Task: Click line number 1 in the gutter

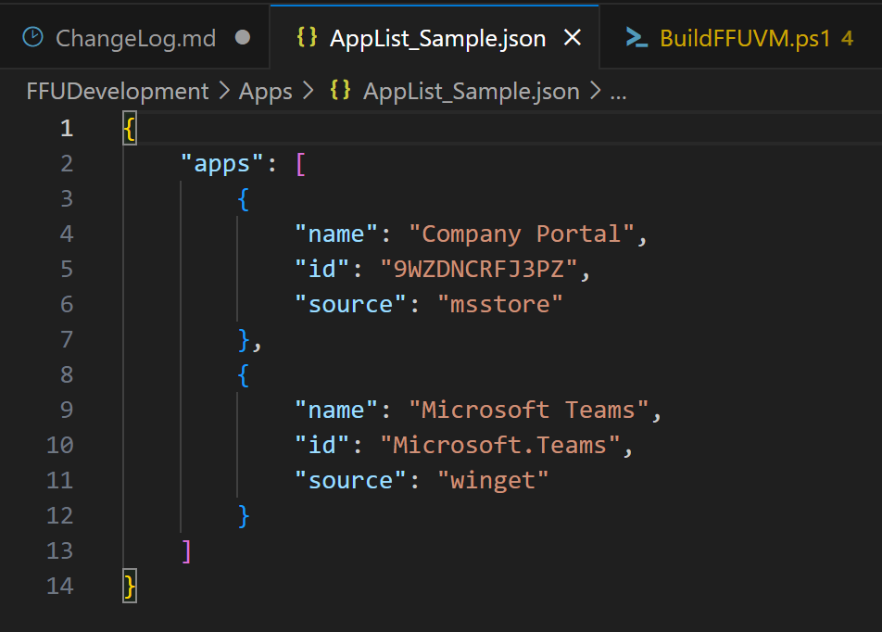Action: 67,128
